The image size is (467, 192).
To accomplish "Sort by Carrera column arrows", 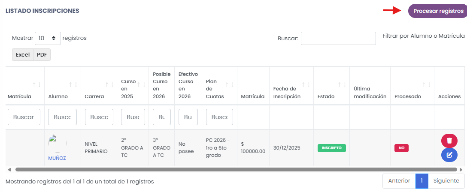I will coord(109,84).
